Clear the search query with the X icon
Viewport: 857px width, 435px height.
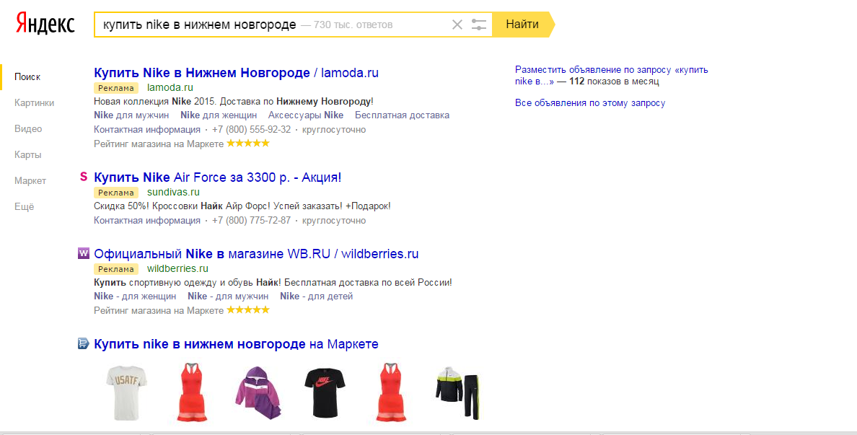click(457, 25)
